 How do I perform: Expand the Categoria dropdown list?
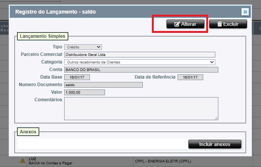pyautogui.click(x=139, y=62)
